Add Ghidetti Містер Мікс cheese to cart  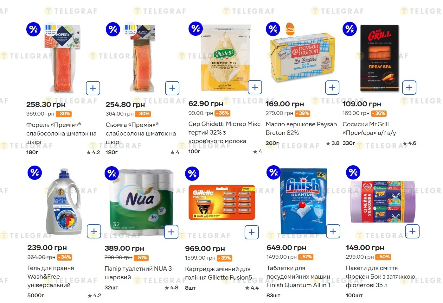pos(255,87)
